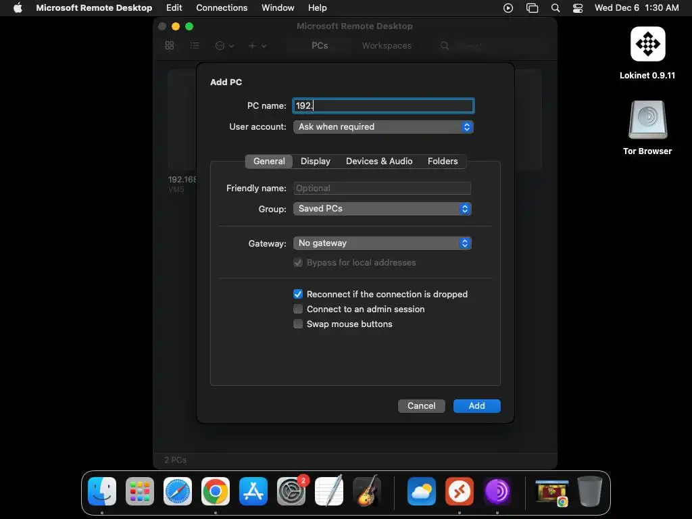This screenshot has width=692, height=519.
Task: Open System Settings with badge in dock
Action: pos(291,491)
